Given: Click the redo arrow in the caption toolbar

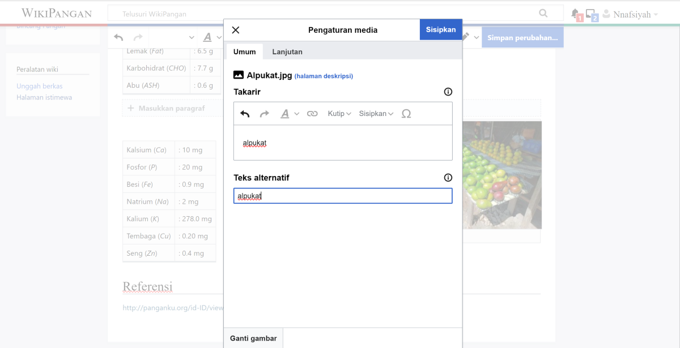Looking at the screenshot, I should click(264, 113).
